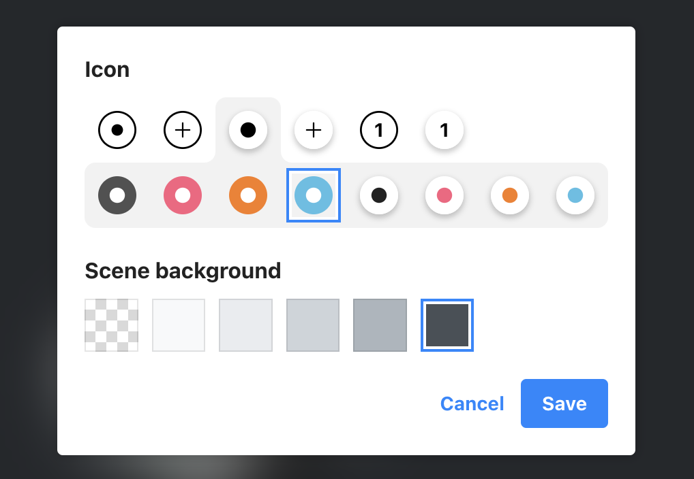Pick the dark gray ring icon variant
The image size is (694, 479).
click(x=117, y=195)
